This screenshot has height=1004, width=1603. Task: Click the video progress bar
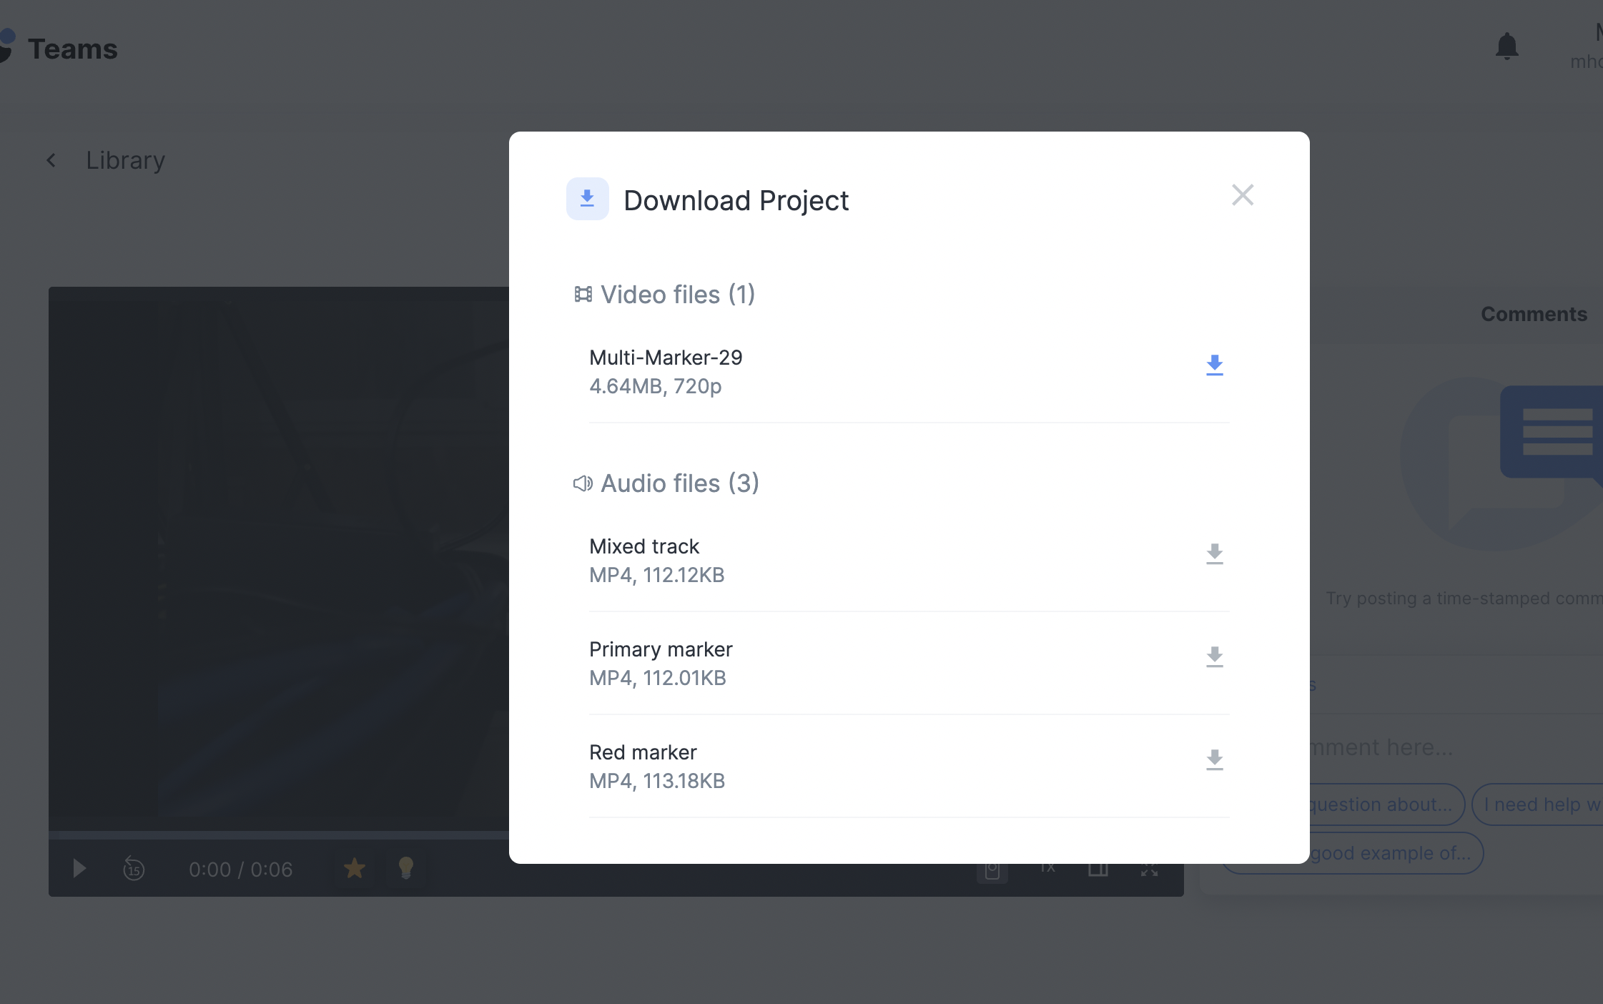279,835
